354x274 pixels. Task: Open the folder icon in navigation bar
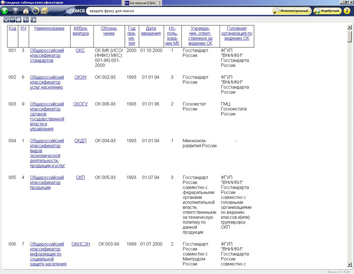[45, 11]
